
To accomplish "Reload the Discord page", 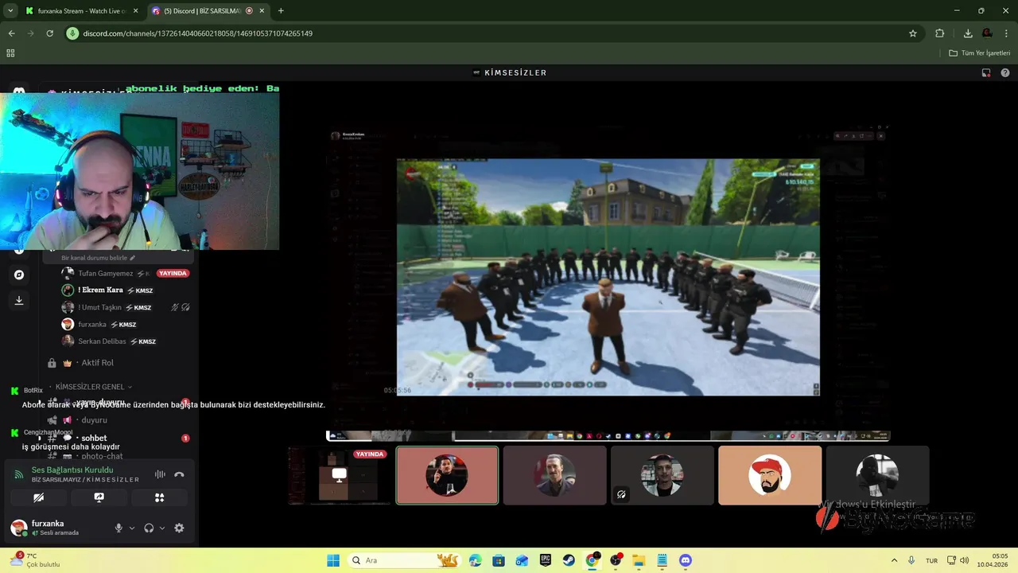I will click(x=49, y=33).
